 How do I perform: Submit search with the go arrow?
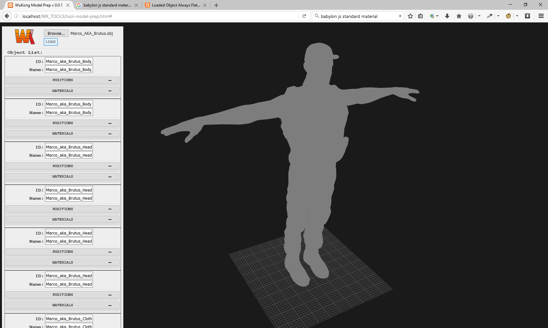tap(400, 16)
